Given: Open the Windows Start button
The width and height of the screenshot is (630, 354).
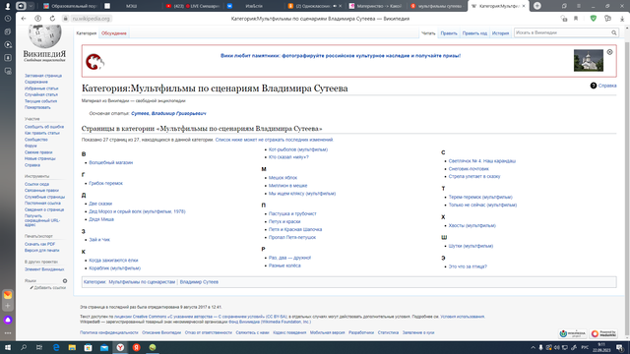Looking at the screenshot, I should [8, 347].
